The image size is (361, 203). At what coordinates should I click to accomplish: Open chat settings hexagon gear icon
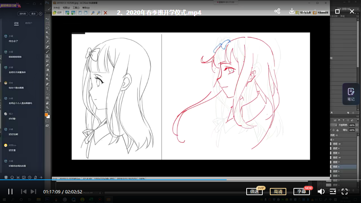pyautogui.click(x=40, y=14)
